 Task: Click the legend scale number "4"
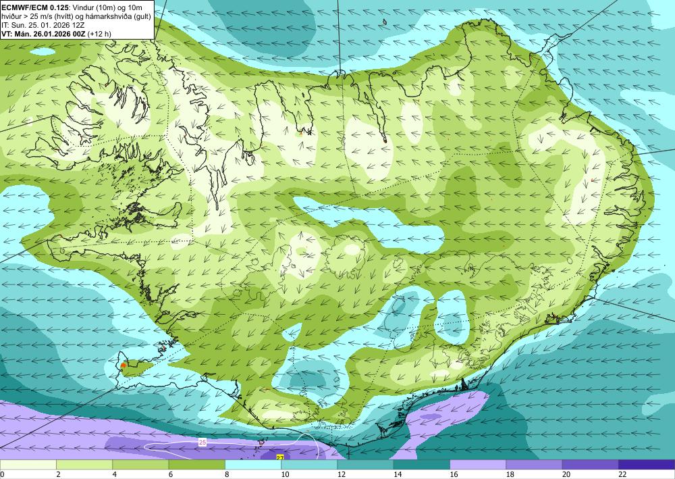115,475
